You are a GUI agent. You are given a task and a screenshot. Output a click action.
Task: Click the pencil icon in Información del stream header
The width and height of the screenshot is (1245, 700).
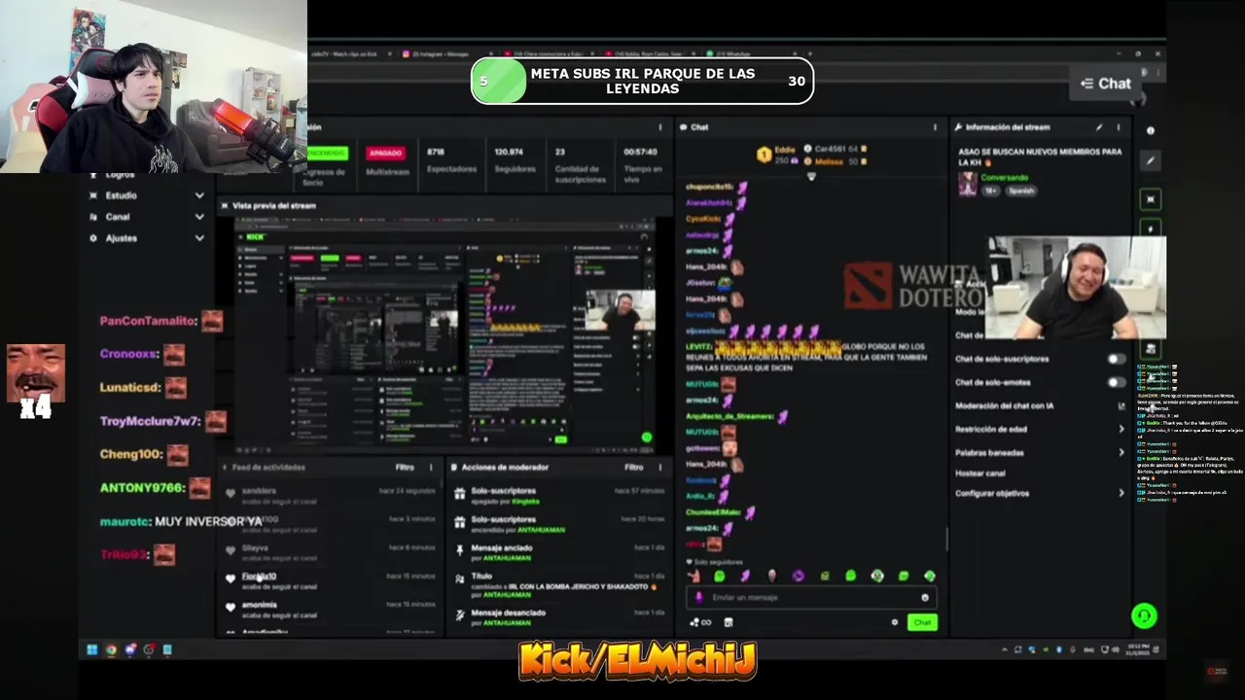(x=1099, y=127)
